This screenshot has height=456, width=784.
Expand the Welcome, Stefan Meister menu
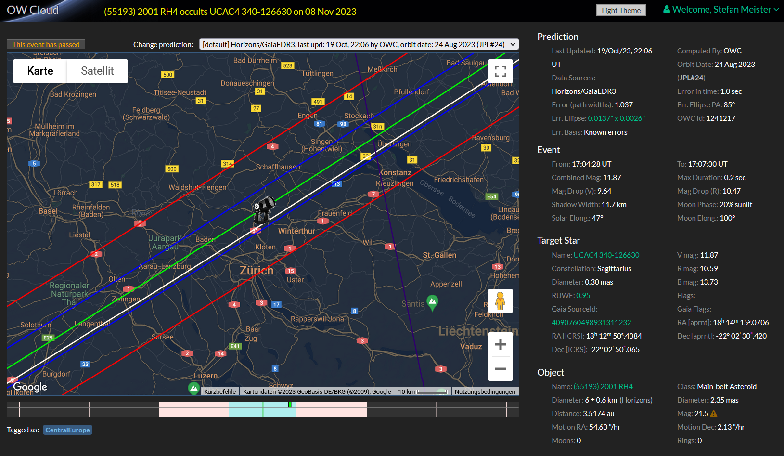click(x=721, y=10)
